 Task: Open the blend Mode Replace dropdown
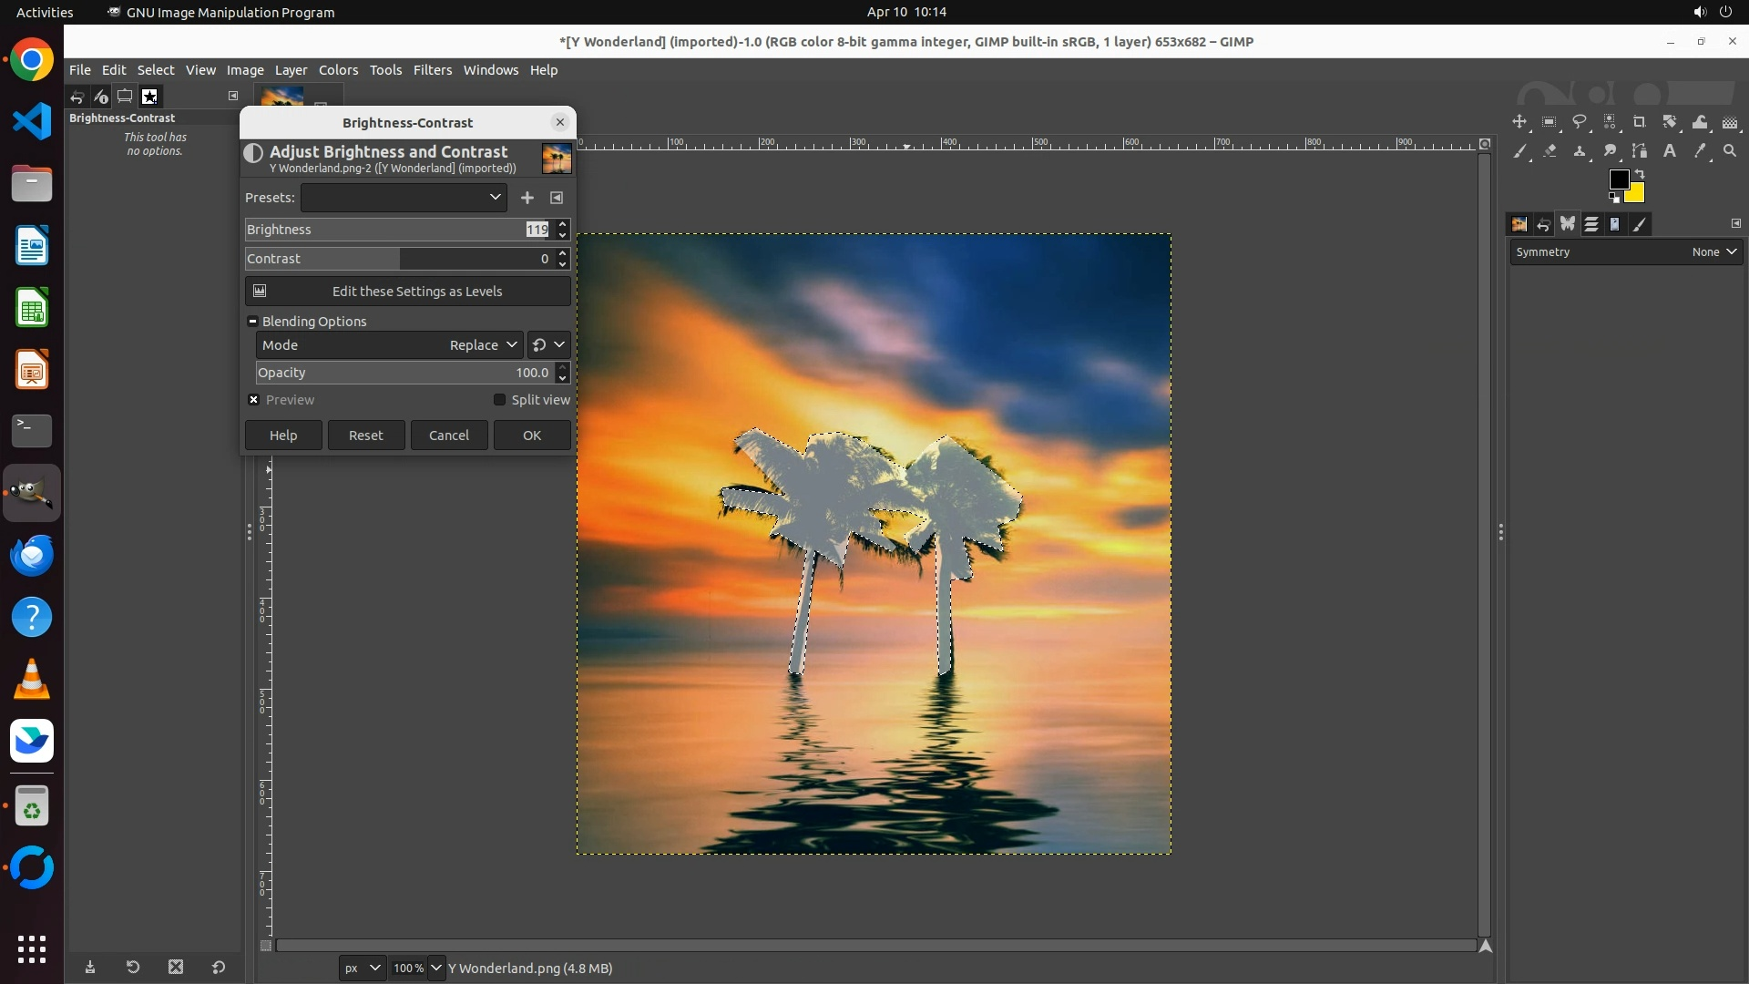[x=483, y=345]
